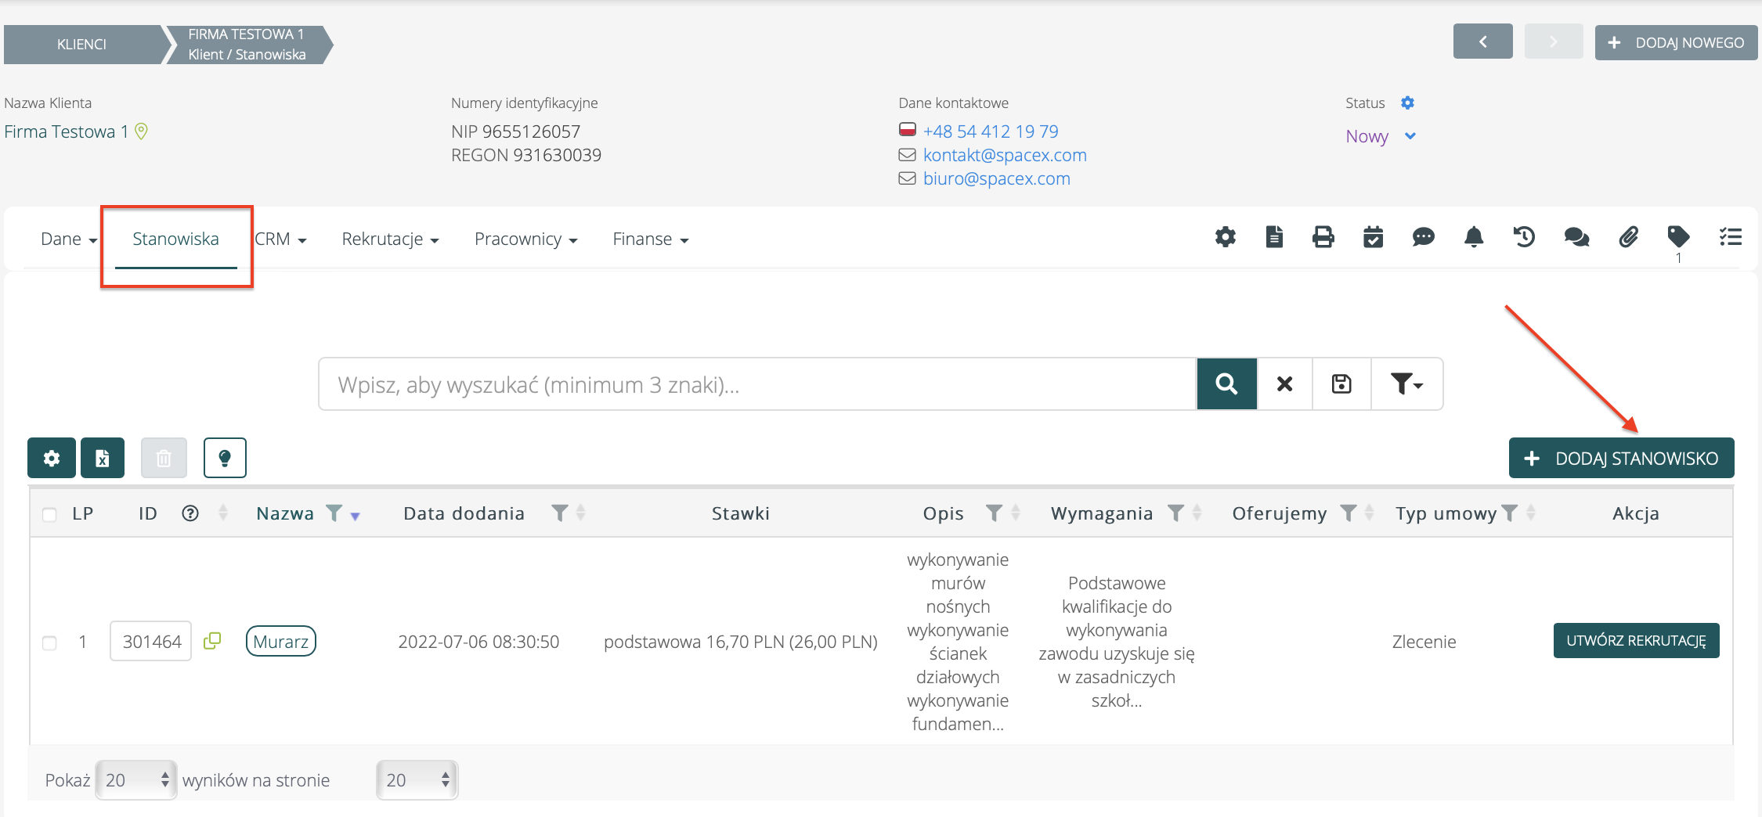This screenshot has height=817, width=1762.
Task: Click the paperclip attachments icon
Action: (1628, 237)
